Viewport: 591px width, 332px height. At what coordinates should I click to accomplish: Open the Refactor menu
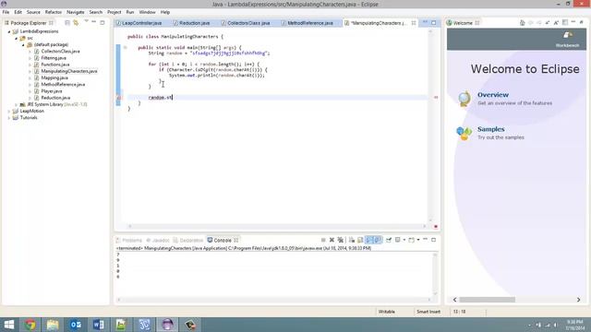(x=54, y=12)
